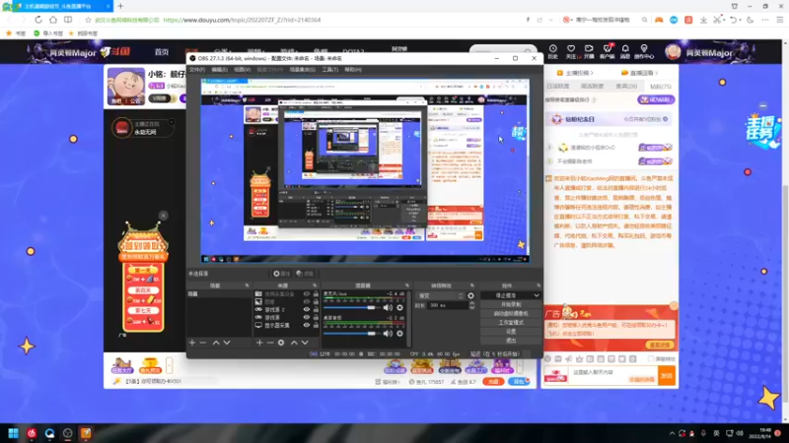Toggle visibility of the image source
Viewport: 789px width, 443px height.
coord(307,302)
